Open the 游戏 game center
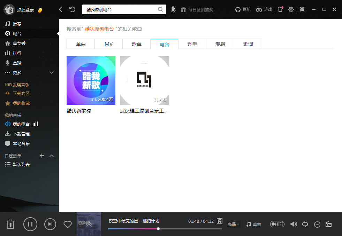Screen dimensions: 342x236 264,9
